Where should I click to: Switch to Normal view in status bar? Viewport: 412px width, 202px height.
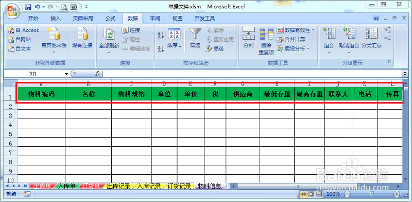[303, 194]
